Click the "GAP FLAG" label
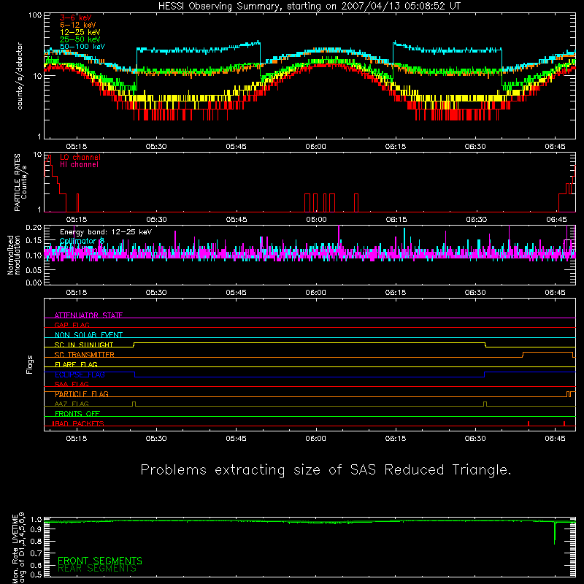This screenshot has height=584, width=584. [72, 325]
